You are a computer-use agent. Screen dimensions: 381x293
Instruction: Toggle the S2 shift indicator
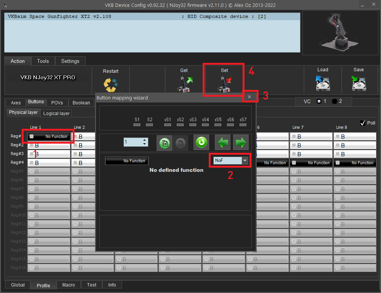click(149, 125)
